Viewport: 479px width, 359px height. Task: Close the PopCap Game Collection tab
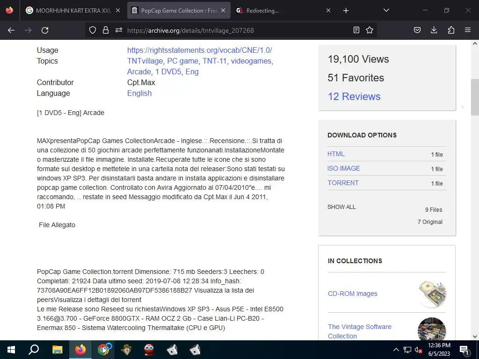pos(223,11)
